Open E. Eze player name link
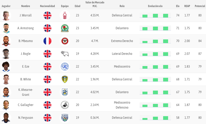This screenshot has height=124, width=206. click(x=26, y=67)
